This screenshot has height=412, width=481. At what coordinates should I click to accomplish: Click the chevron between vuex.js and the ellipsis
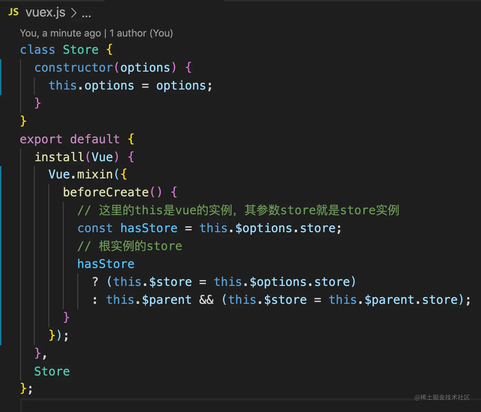(x=73, y=12)
